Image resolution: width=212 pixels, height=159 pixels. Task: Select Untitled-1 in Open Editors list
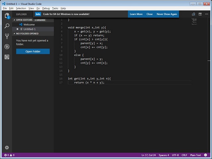tap(33, 29)
